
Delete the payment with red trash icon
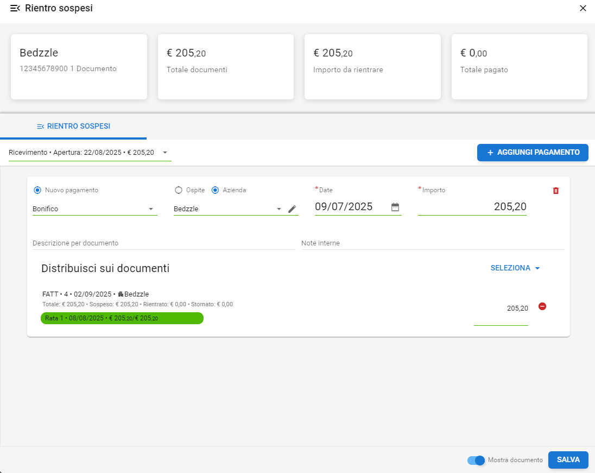pyautogui.click(x=555, y=191)
